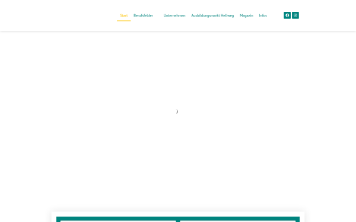Open the Infos menu item
This screenshot has height=222, width=356.
click(263, 15)
